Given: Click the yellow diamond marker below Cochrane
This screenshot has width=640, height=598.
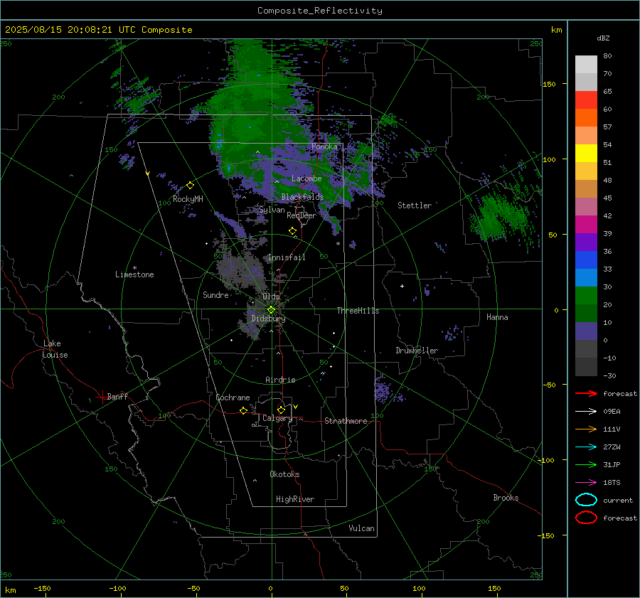Looking at the screenshot, I should point(243,410).
